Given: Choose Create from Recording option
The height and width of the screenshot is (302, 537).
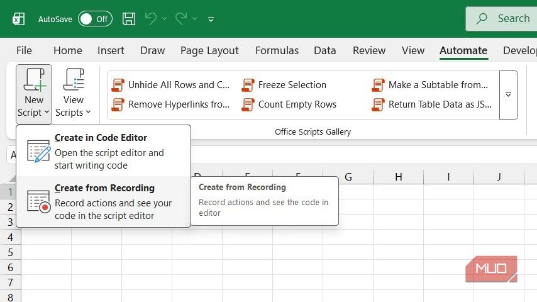Looking at the screenshot, I should pos(103,201).
